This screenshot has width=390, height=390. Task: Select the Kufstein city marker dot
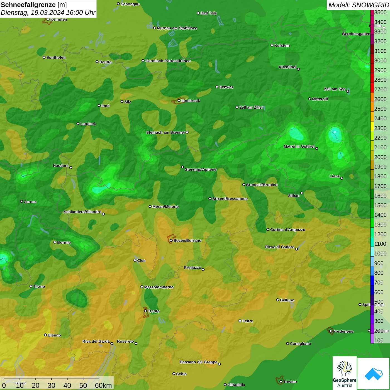pos(272,45)
